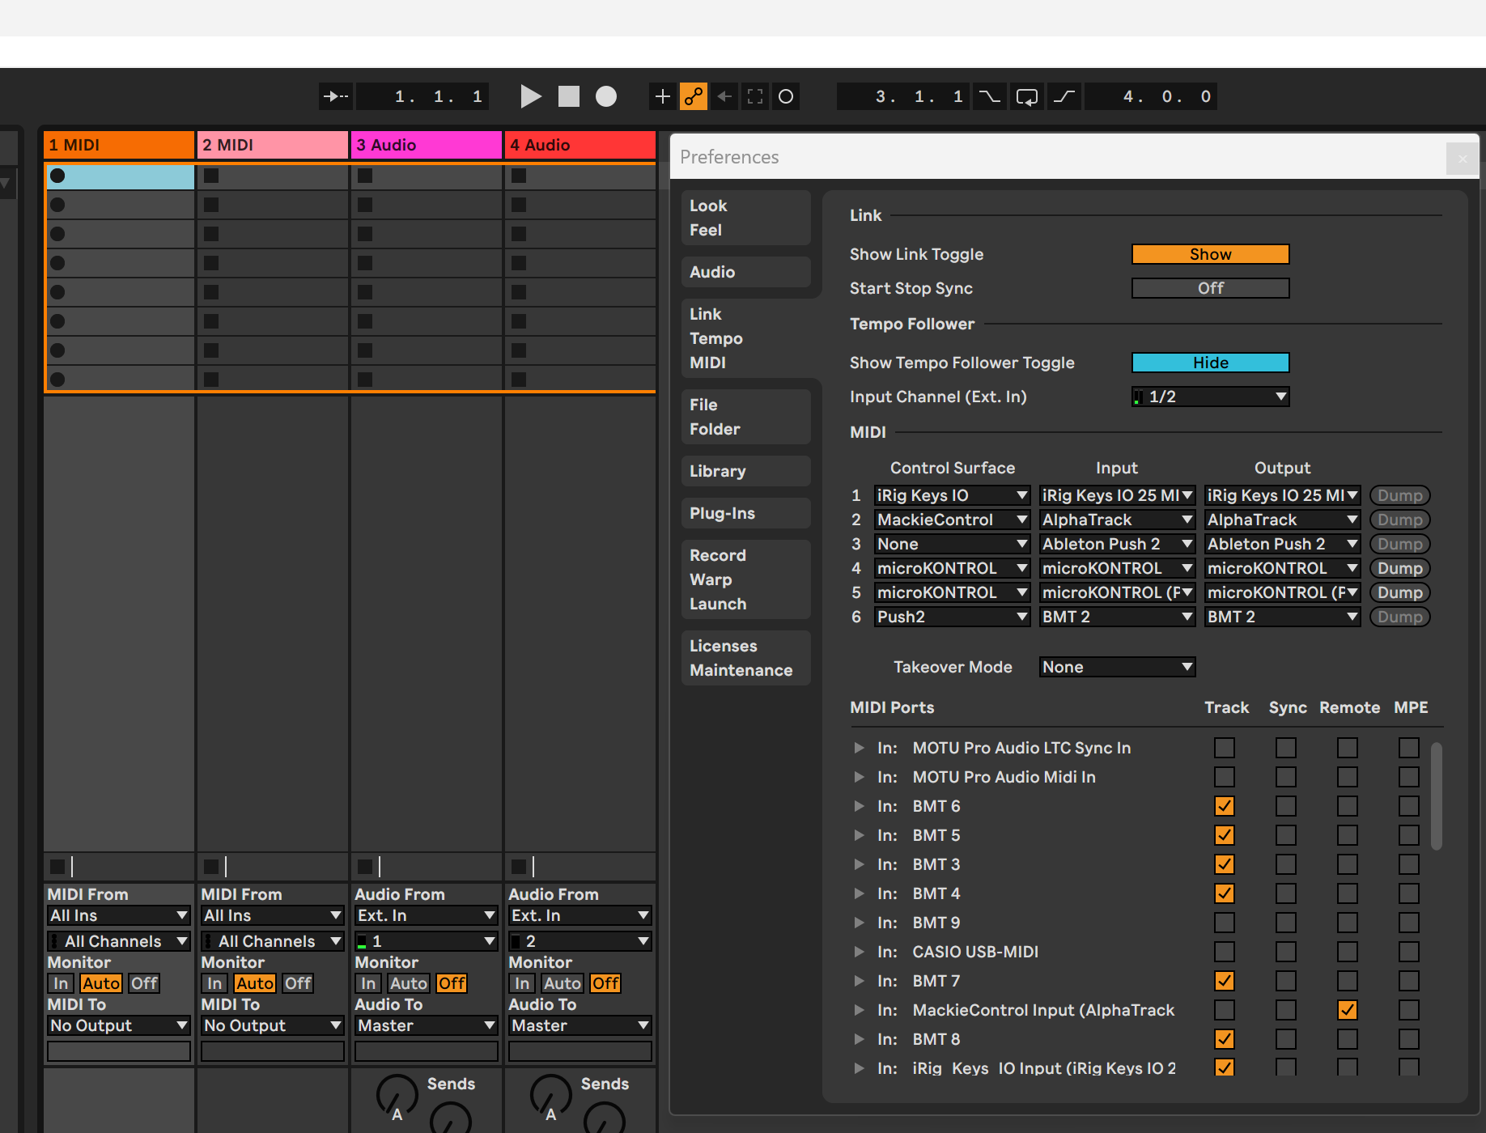The image size is (1486, 1133).
Task: Set Monitor to Off on track 1
Action: (x=143, y=982)
